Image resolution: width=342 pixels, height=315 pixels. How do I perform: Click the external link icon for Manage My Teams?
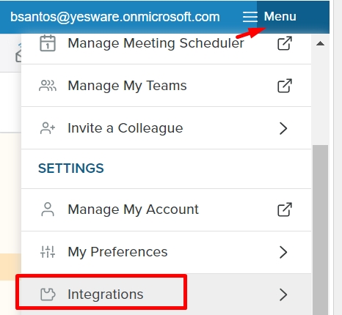285,86
